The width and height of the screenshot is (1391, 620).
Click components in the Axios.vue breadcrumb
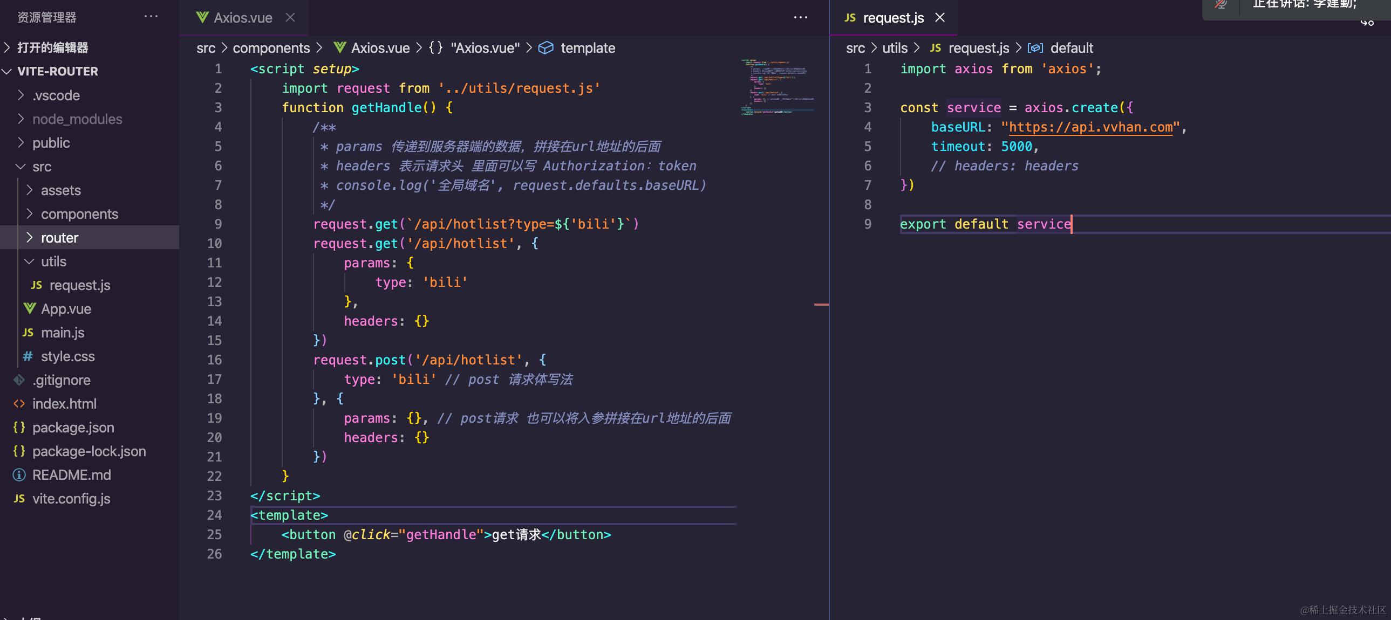[x=271, y=48]
